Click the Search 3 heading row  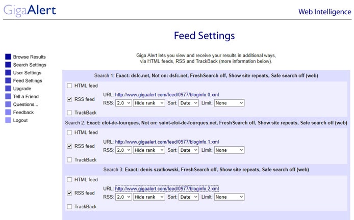tap(206, 170)
